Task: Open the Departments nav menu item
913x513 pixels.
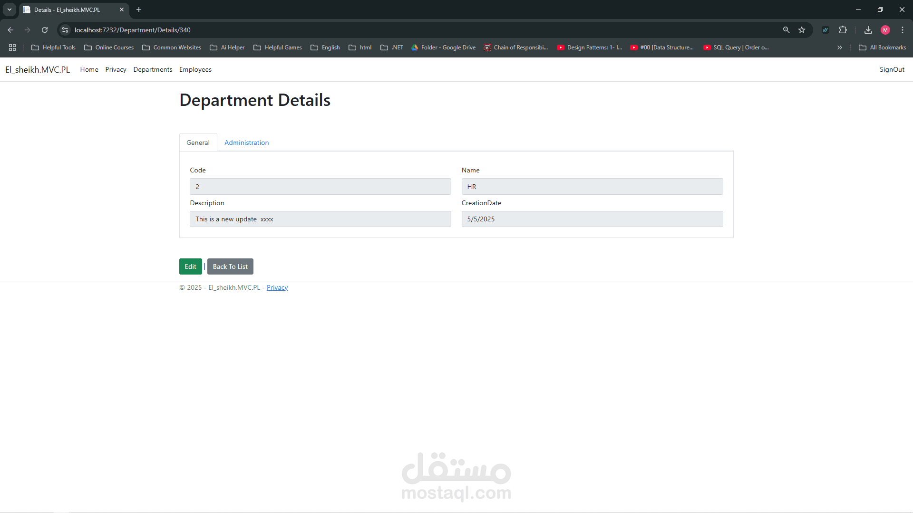Action: [x=153, y=69]
